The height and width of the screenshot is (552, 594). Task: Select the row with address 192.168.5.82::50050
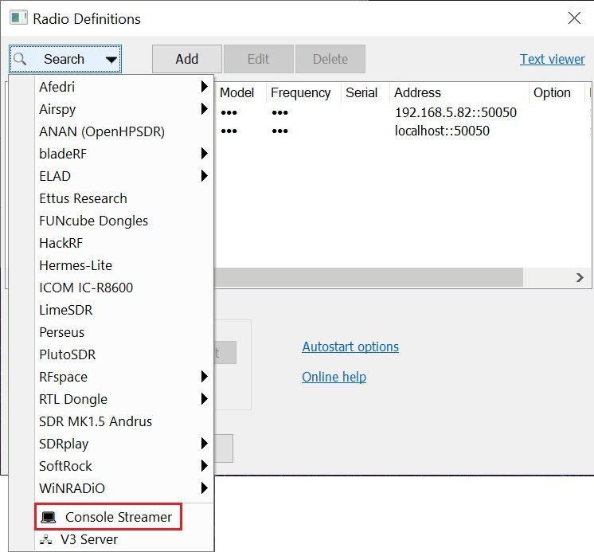455,112
